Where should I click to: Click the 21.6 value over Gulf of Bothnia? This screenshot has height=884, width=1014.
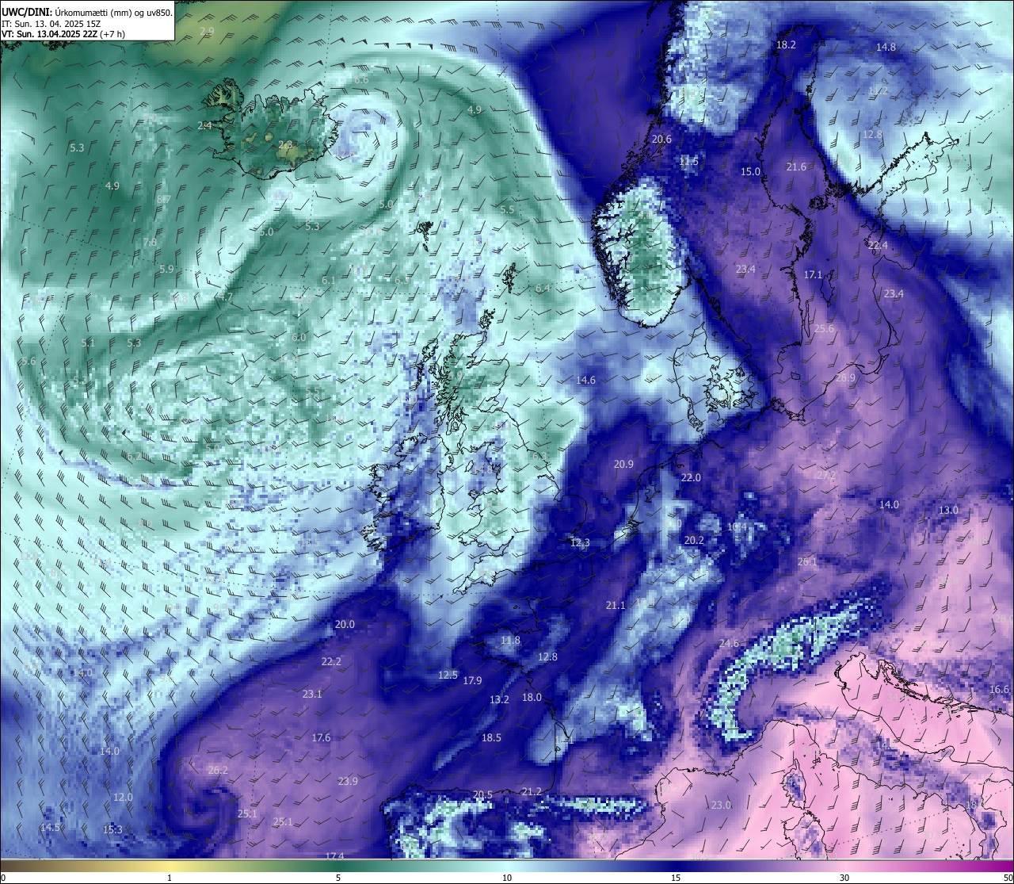tap(796, 167)
